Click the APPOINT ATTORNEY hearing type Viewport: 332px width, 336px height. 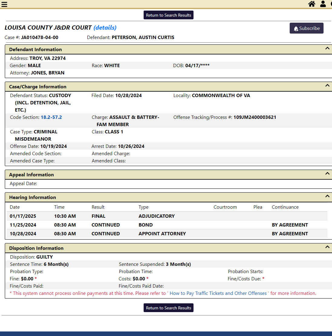coord(162,234)
